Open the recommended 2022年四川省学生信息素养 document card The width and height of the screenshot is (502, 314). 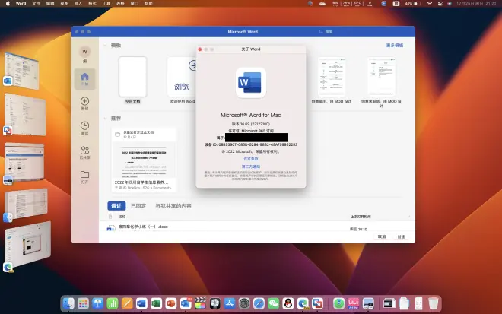coord(144,160)
